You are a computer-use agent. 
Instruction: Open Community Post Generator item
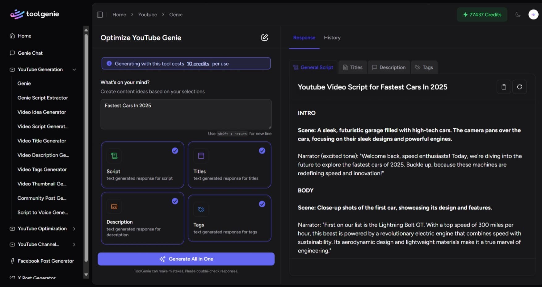tap(42, 198)
